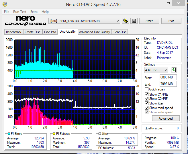The image size is (188, 154).
Task: Click the PI Errors graph area
Action: [75, 59]
